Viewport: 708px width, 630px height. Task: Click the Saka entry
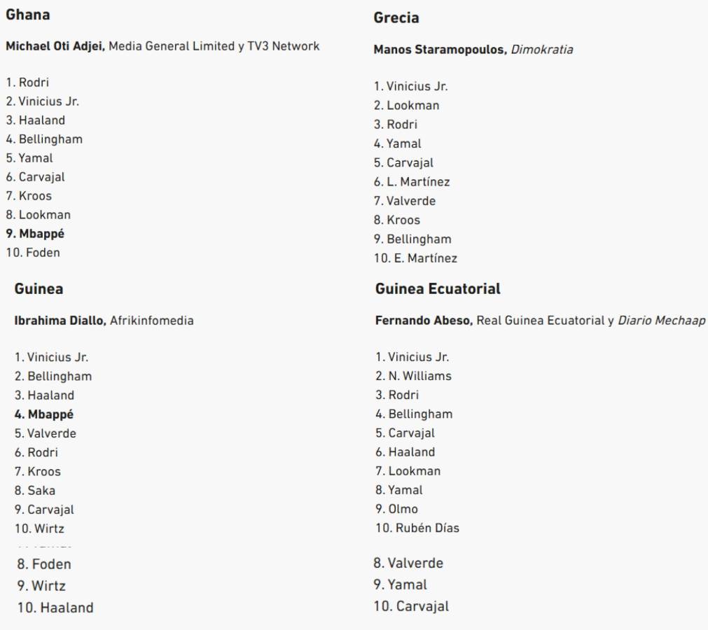point(35,491)
